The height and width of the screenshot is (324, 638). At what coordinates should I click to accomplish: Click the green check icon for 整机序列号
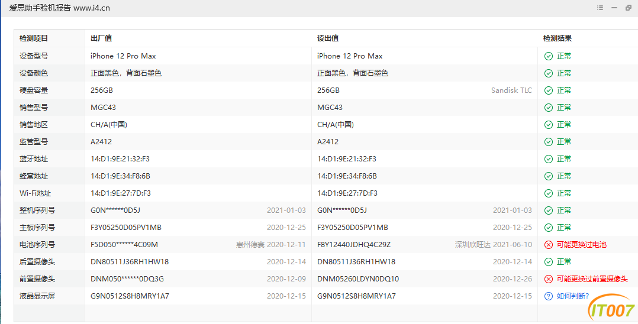(x=549, y=210)
